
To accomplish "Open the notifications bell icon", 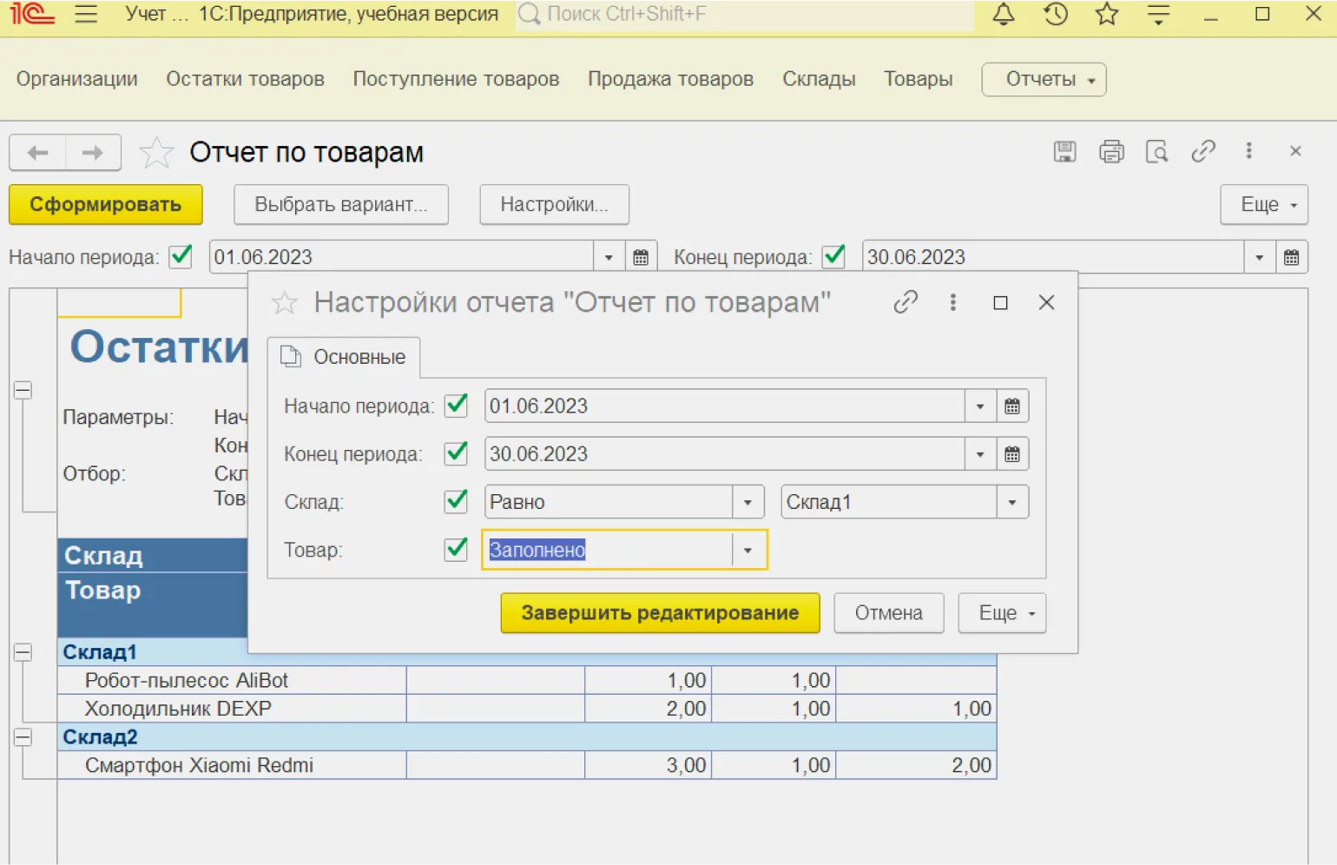I will click(x=1004, y=15).
